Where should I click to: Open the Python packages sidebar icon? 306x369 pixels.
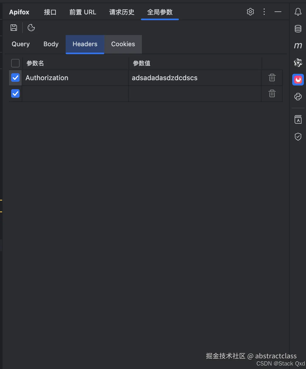click(x=298, y=97)
